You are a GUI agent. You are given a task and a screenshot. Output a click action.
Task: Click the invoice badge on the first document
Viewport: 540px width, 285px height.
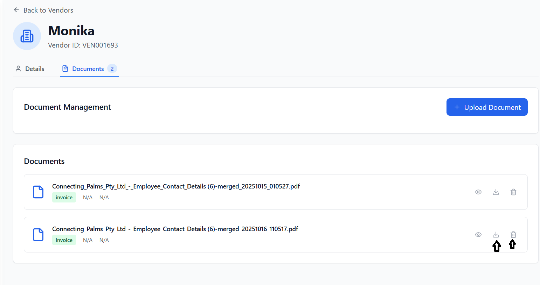[x=64, y=197]
